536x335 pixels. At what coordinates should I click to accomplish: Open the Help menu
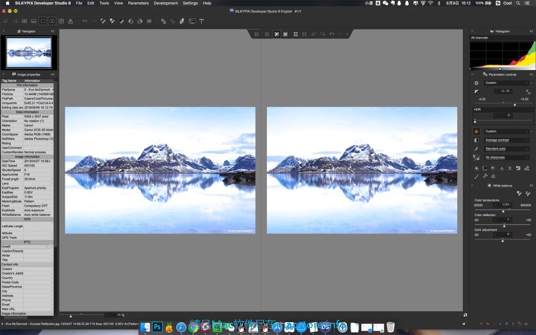point(207,3)
